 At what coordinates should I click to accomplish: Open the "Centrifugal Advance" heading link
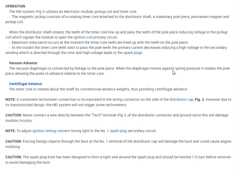(x=26, y=84)
